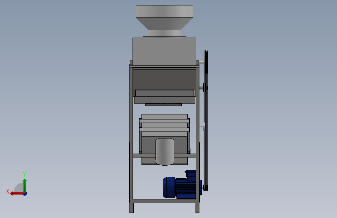Select the dark chamber panel under the housing
This screenshot has width=337, height=218.
point(164,80)
